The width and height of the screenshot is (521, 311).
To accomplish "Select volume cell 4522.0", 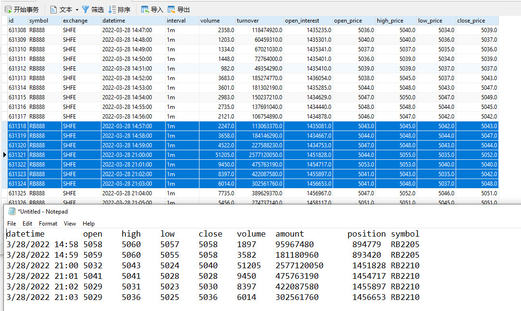I will 217,146.
